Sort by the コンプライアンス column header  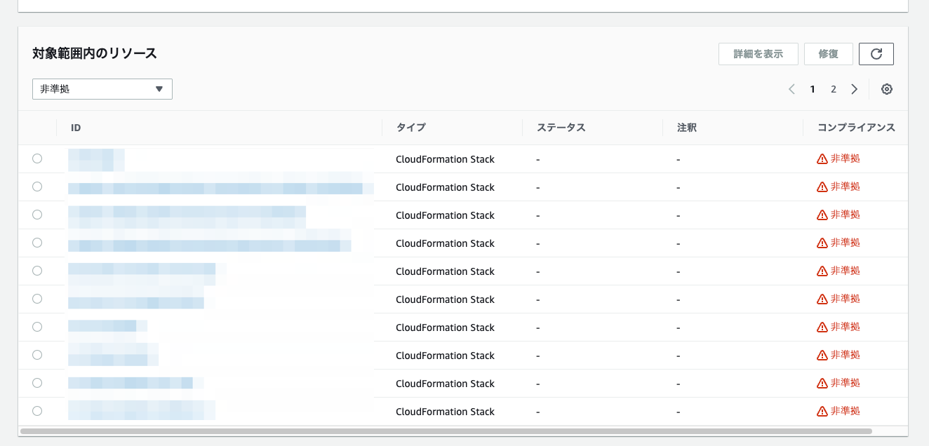856,128
